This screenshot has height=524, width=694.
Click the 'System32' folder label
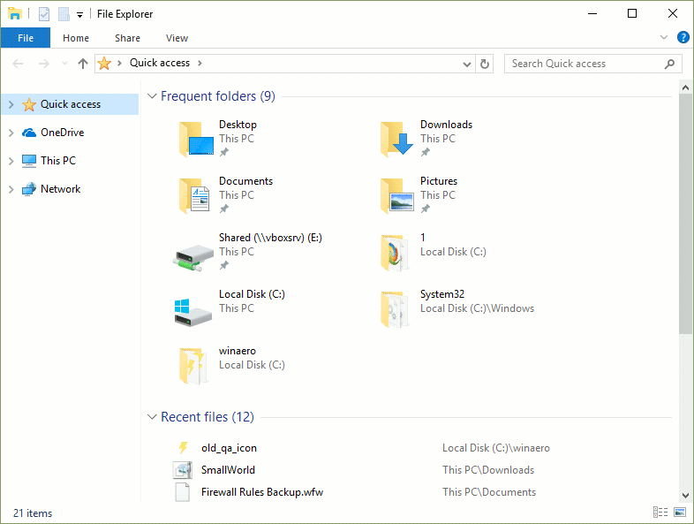(x=442, y=294)
